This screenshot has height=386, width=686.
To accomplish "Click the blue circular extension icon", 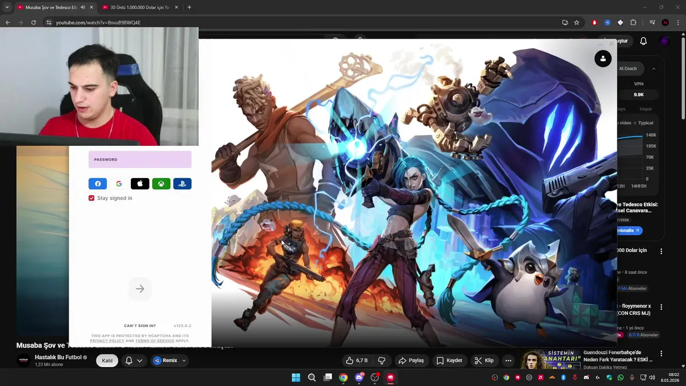I will [607, 23].
